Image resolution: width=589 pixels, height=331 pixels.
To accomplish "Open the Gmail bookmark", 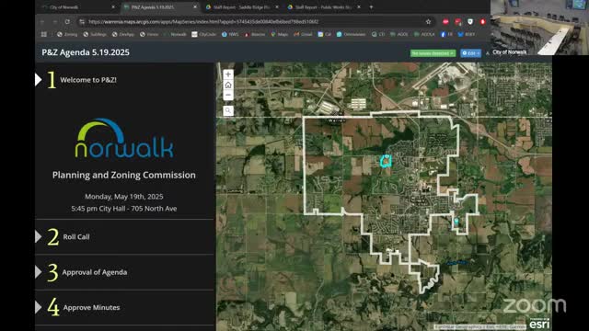I will pos(303,34).
